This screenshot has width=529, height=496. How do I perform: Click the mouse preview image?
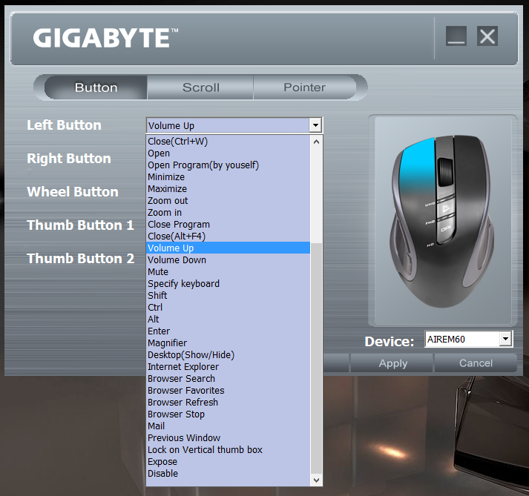coord(442,221)
